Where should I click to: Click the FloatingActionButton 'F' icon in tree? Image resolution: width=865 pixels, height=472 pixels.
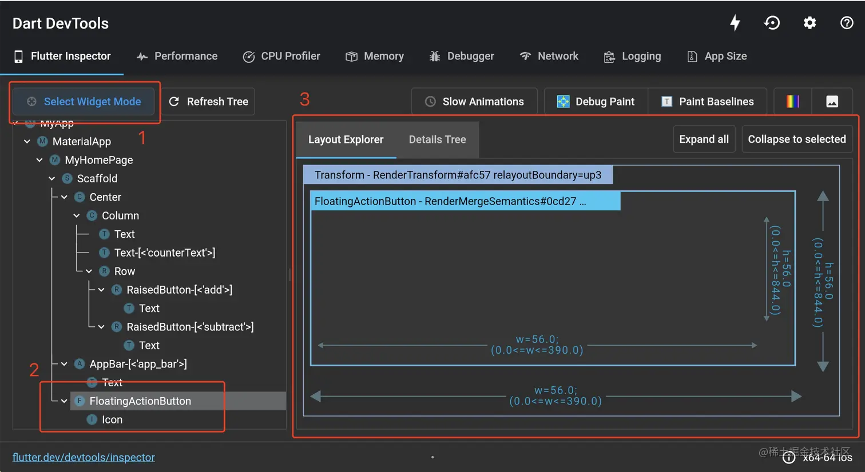(80, 401)
